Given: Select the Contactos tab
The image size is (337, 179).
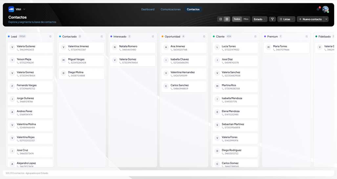Looking at the screenshot, I should [193, 9].
